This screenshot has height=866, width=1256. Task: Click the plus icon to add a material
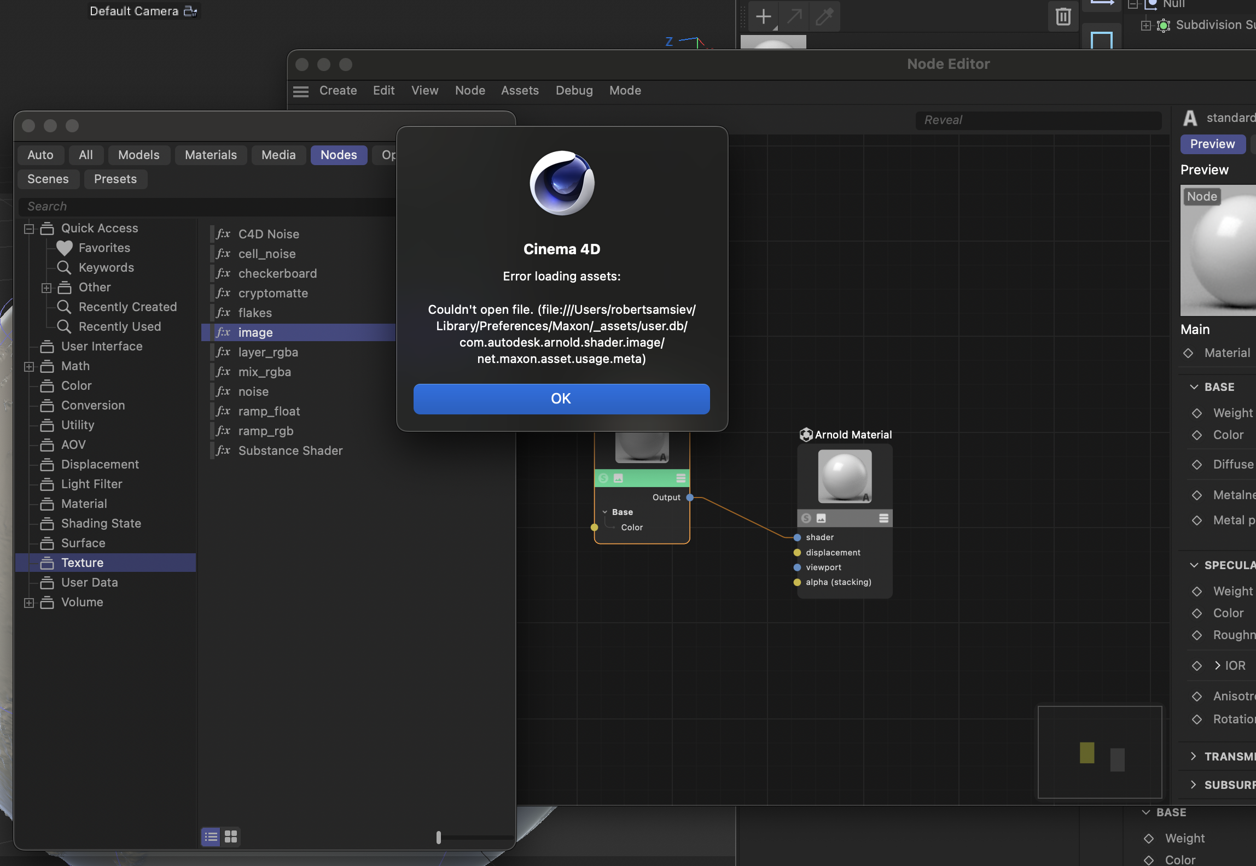coord(763,16)
